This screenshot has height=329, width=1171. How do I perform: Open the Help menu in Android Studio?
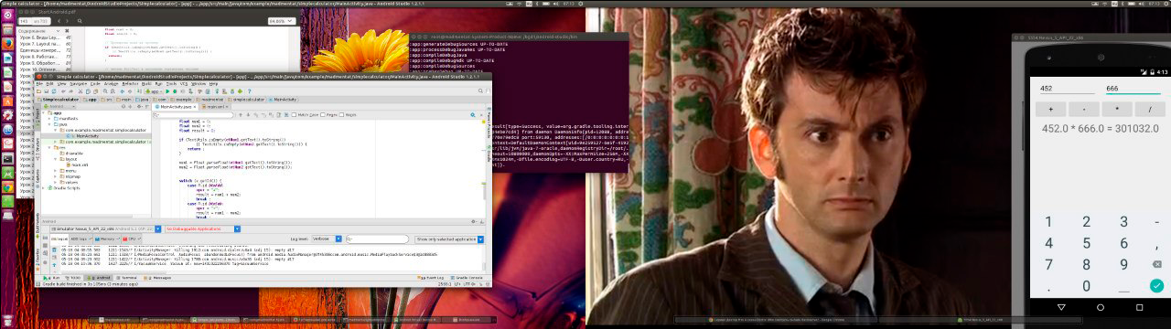213,84
